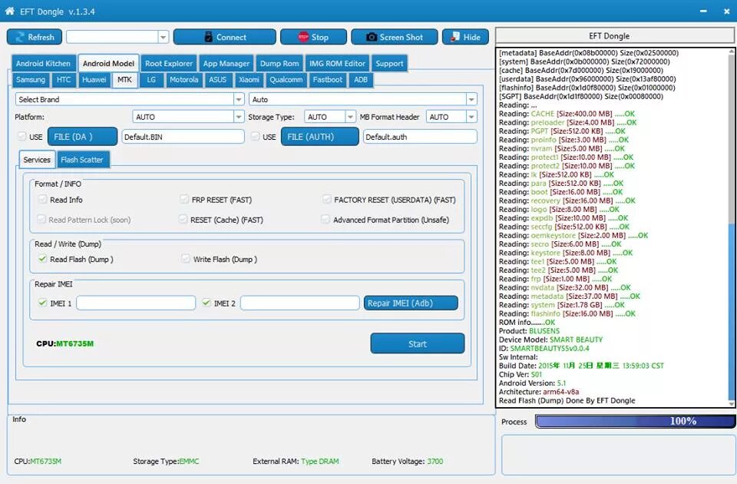Take a Screen Shot with camera button
This screenshot has height=484, width=737.
[395, 37]
